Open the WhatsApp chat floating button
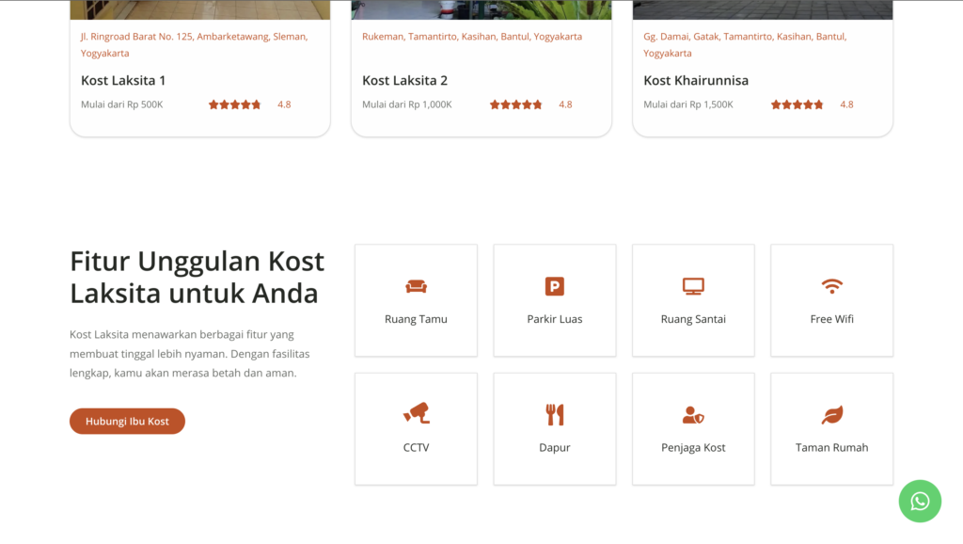This screenshot has height=544, width=963. tap(920, 501)
